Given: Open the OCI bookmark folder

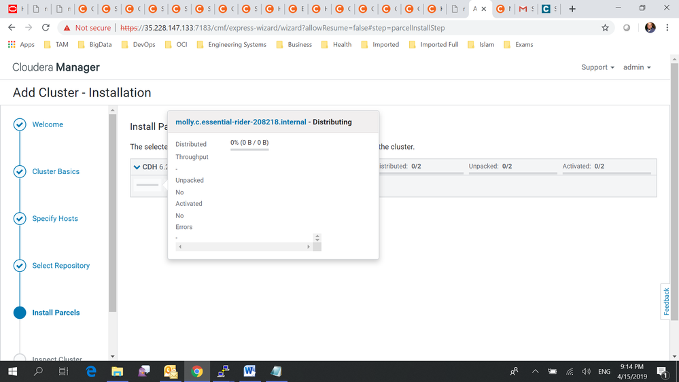Looking at the screenshot, I should pyautogui.click(x=176, y=45).
